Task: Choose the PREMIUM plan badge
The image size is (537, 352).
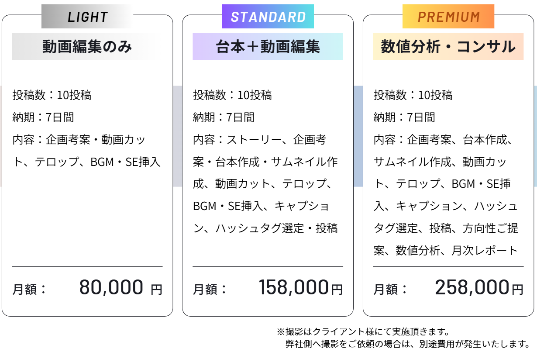Action: tap(448, 17)
